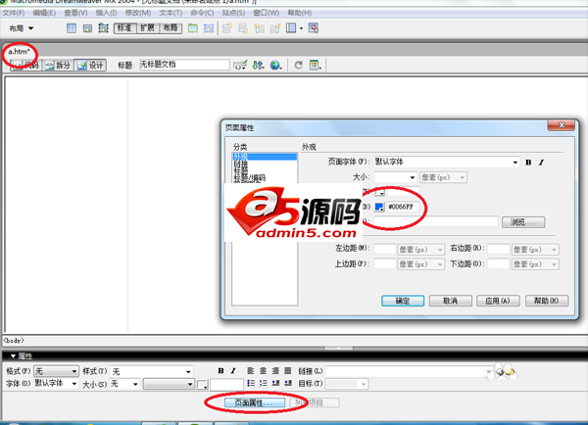
Task: Open the 命令(C) menu
Action: coord(202,13)
